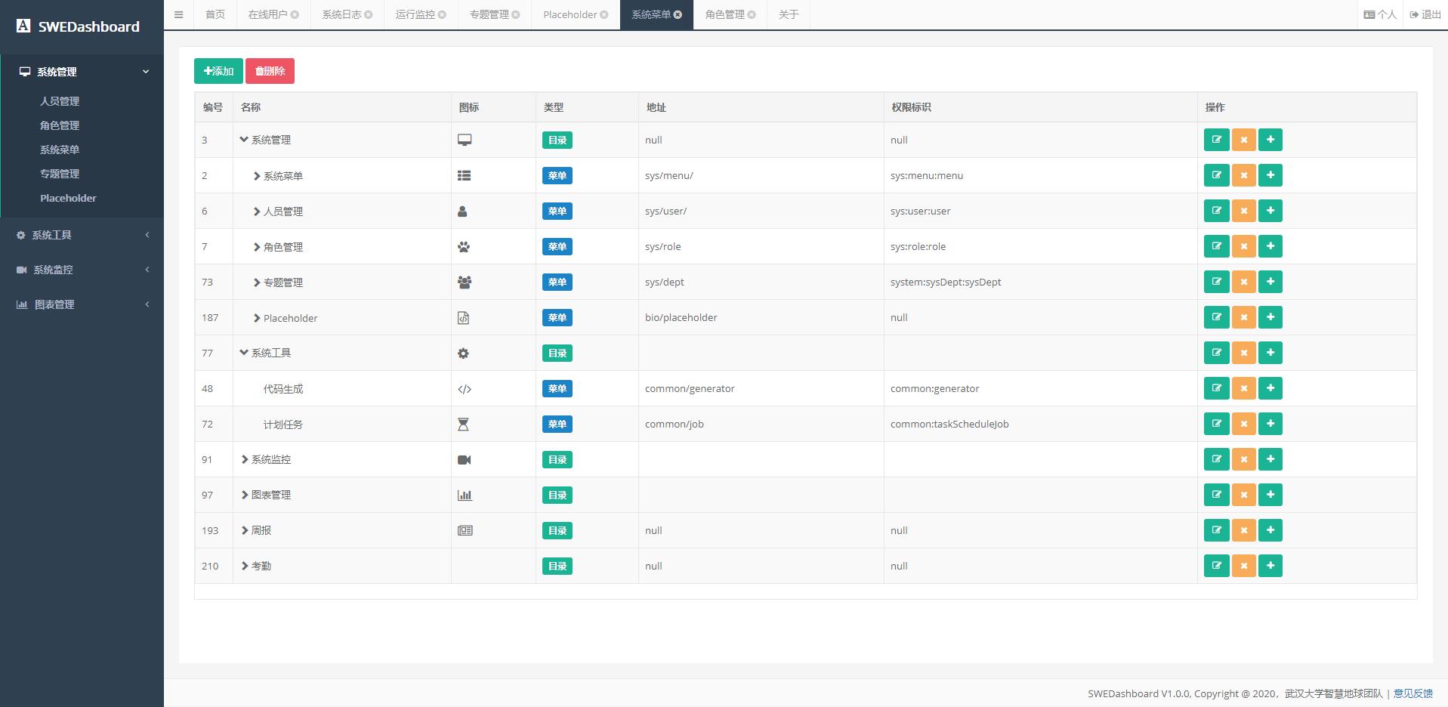Click delete icon for 系统管理 row
Viewport: 1448px width, 707px height.
click(1243, 140)
